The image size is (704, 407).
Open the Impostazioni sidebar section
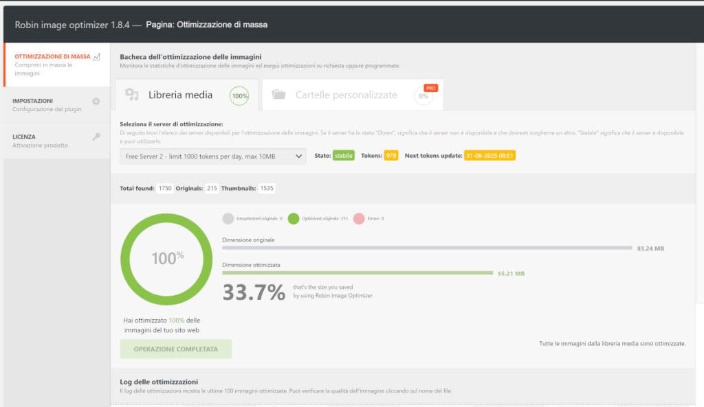[57, 105]
